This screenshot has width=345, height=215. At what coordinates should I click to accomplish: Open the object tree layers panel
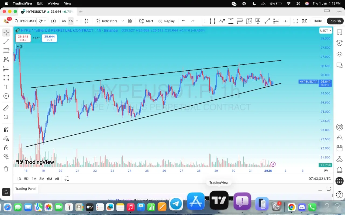point(339,54)
